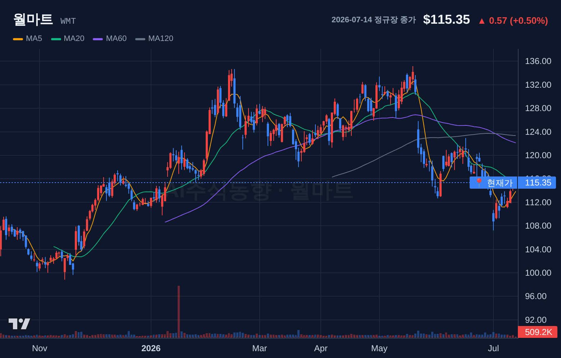Toggle the MA5 legend entry
Viewport: 561px width, 358px height.
coord(28,38)
